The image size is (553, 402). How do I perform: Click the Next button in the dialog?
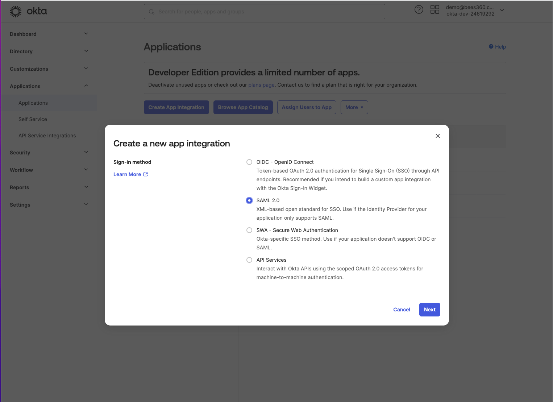[430, 310]
